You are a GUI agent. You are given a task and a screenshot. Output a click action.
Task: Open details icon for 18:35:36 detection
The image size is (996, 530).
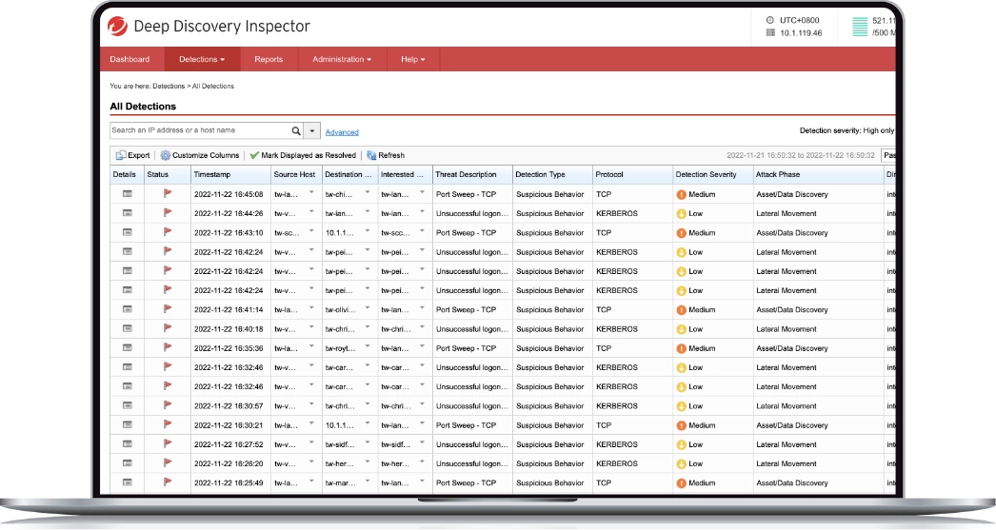127,348
